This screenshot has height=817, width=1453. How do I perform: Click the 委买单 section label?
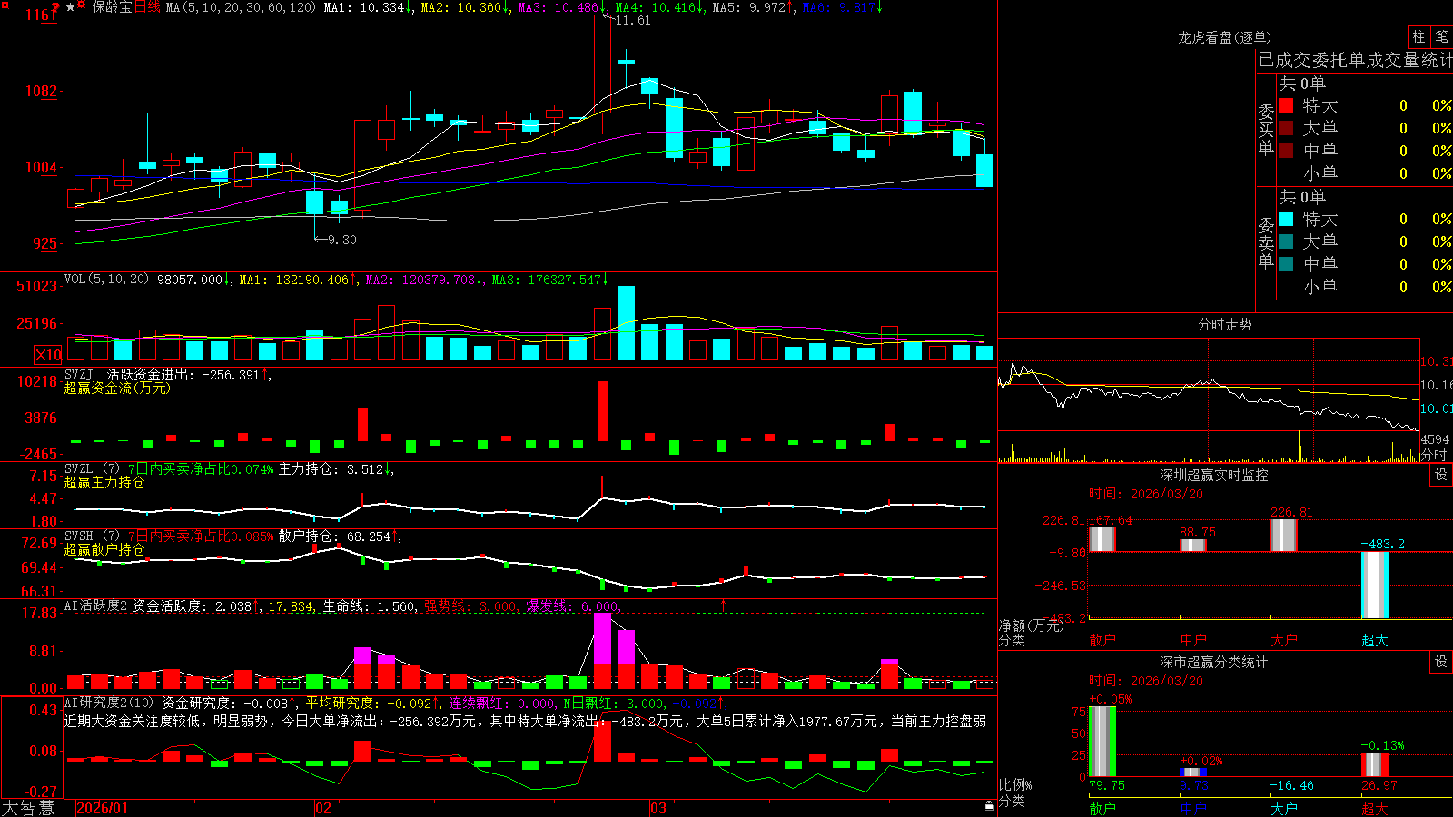coord(1266,129)
